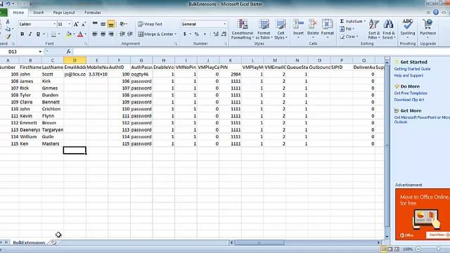
Task: Open Name Box dropdown arrow
Action: tap(40, 51)
